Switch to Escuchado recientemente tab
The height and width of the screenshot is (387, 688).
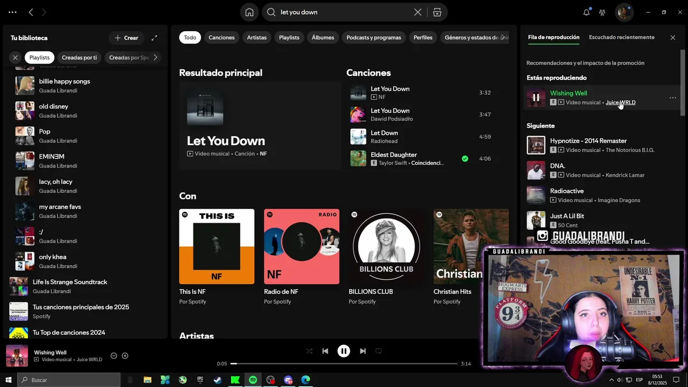coord(621,37)
